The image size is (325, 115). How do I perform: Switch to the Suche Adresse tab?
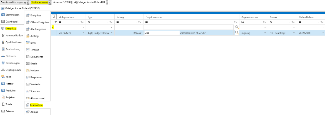(x=39, y=2)
